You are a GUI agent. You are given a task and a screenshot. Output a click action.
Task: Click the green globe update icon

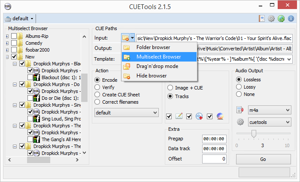(281, 19)
